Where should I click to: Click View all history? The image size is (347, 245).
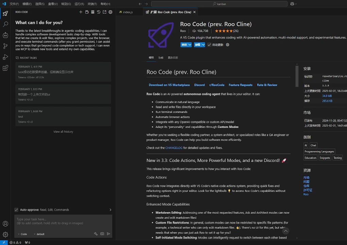click(x=63, y=132)
